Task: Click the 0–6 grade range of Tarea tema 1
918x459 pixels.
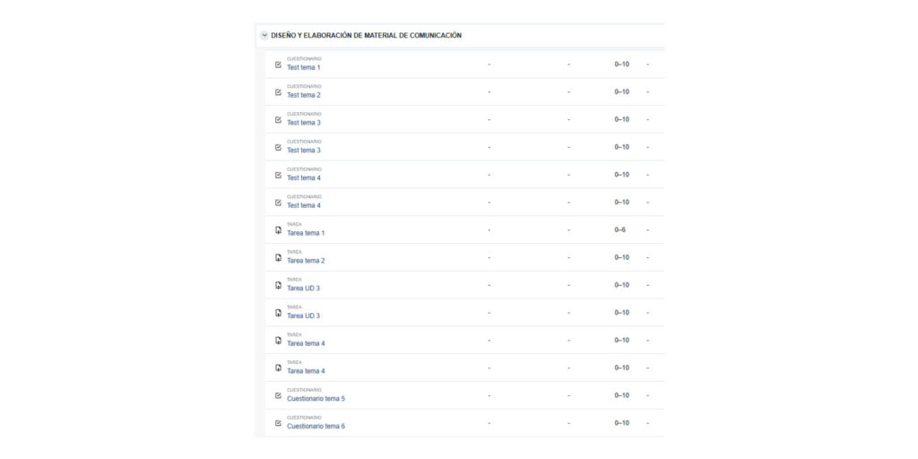Action: 619,230
